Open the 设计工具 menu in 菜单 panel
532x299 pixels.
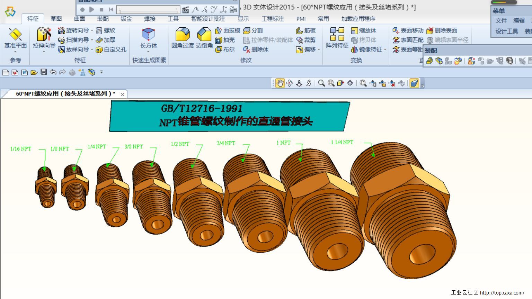pos(507,31)
